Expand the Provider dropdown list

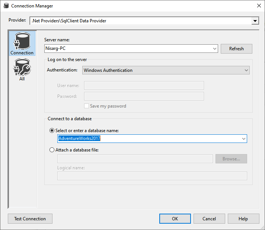click(x=255, y=21)
